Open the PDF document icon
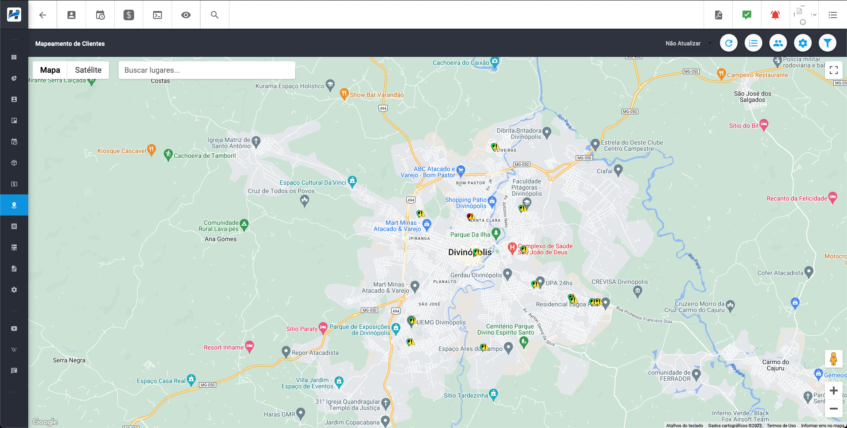Image resolution: width=847 pixels, height=428 pixels. point(719,15)
